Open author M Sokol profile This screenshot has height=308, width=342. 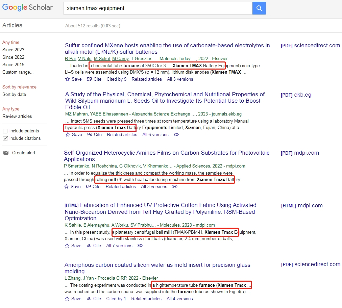pos(102,59)
